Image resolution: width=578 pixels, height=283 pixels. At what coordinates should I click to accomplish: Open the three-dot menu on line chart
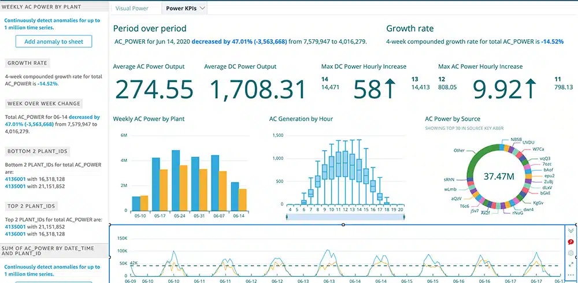[x=571, y=275]
